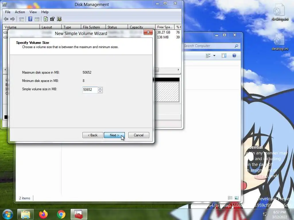Image resolution: width=294 pixels, height=220 pixels.
Task: Open the Help menu
Action: (45, 12)
